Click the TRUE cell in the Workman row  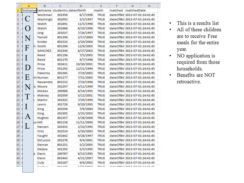point(101,15)
